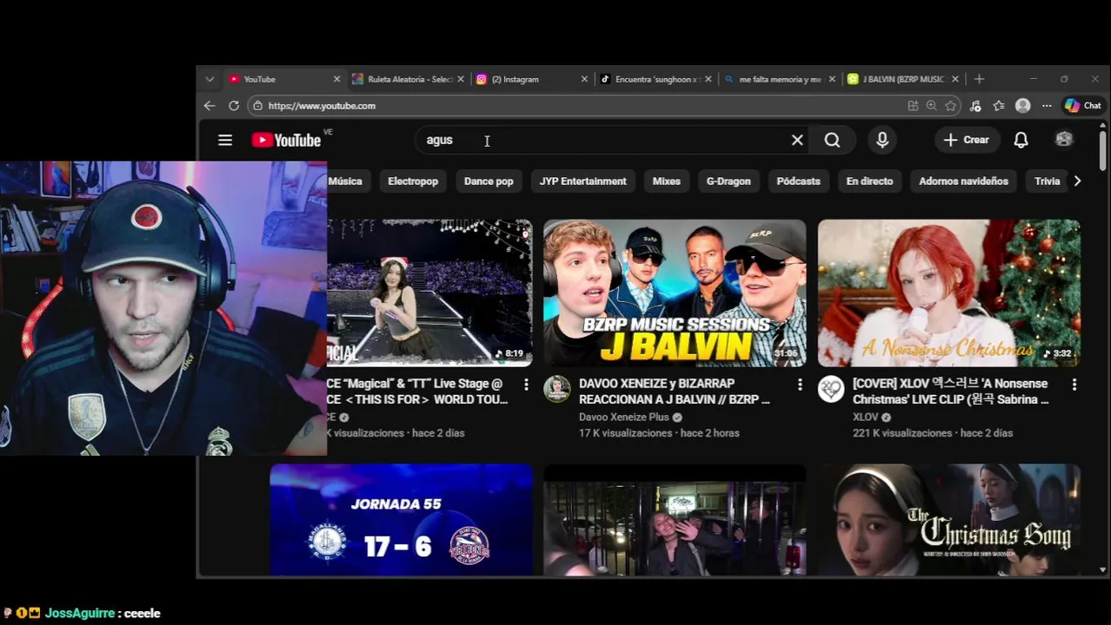Viewport: 1111px width, 625px height.
Task: Open the [COVER] XLOV A Nonsense Christmas title
Action: coord(950,391)
